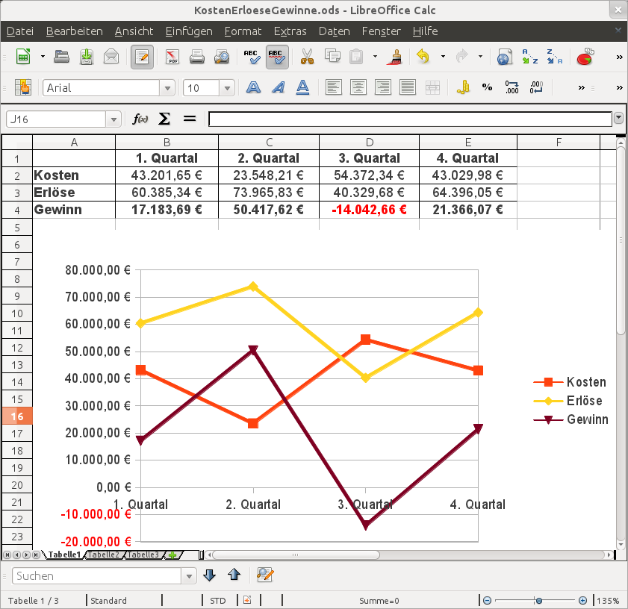The height and width of the screenshot is (609, 628).
Task: Click the Save document icon
Action: (x=87, y=57)
